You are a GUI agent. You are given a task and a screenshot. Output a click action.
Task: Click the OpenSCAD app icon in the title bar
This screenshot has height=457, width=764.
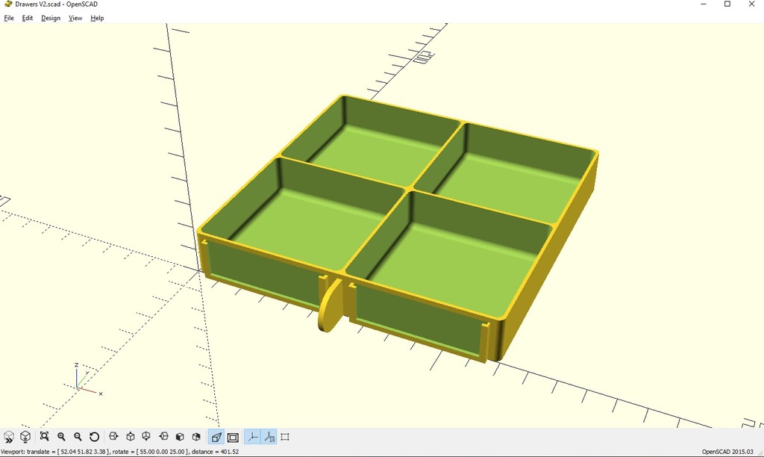pos(7,4)
